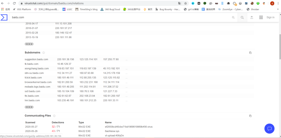Show more IPs for xiongzhang.baidu.com row
Screen dimensions: 281x138
(126, 68)
